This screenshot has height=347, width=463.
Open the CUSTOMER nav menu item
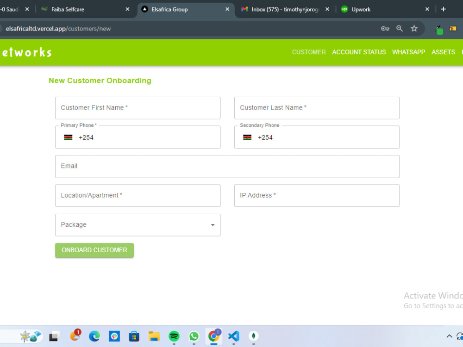point(308,52)
